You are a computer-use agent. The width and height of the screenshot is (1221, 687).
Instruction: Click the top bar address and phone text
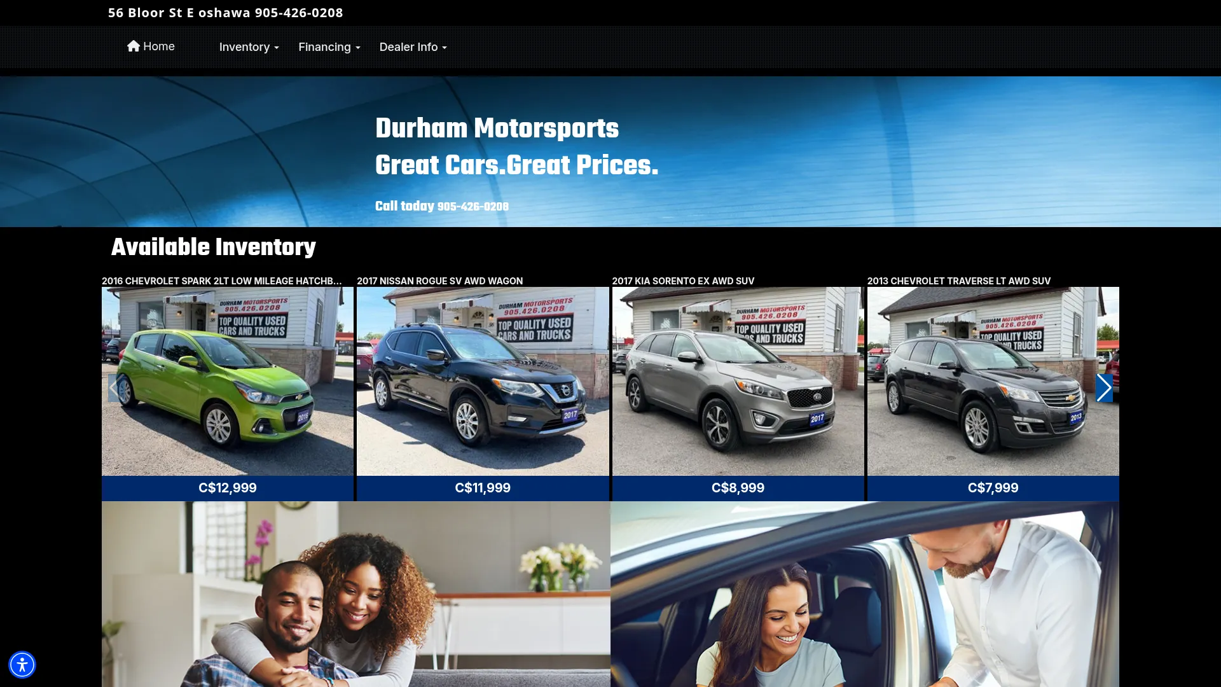(x=225, y=13)
